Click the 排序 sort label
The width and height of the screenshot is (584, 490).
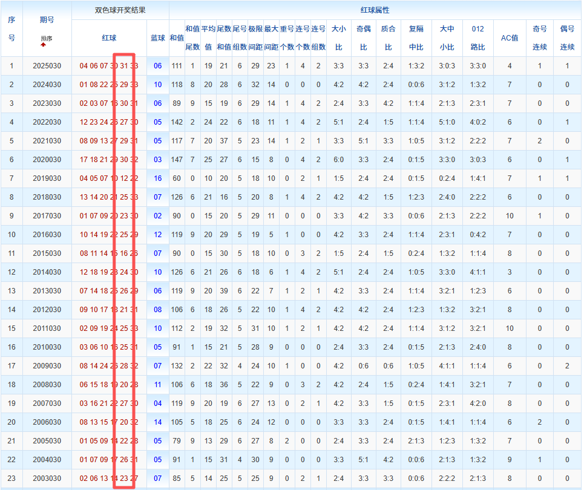[x=47, y=39]
